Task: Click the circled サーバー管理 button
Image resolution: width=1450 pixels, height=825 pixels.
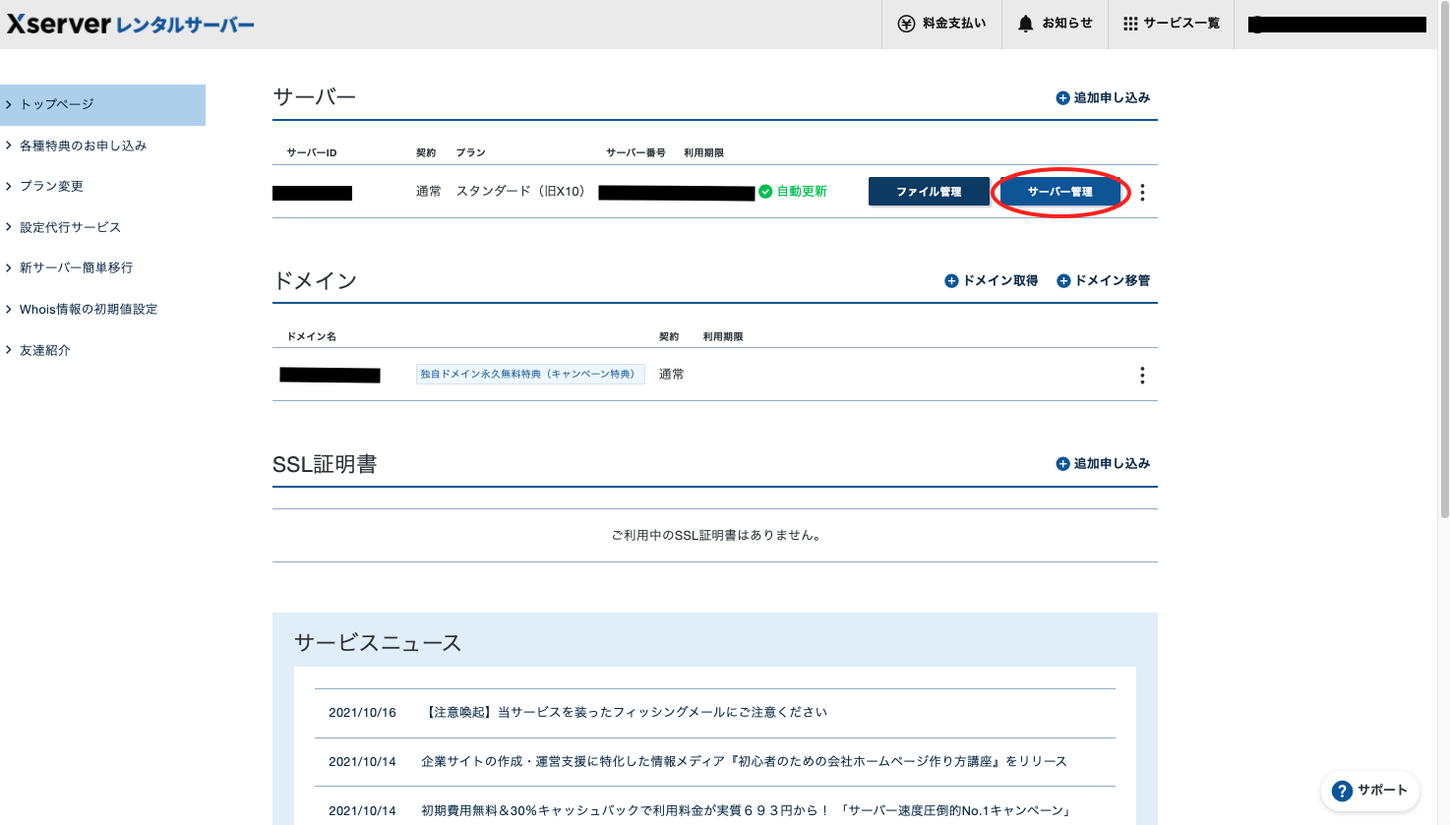Action: click(x=1061, y=192)
